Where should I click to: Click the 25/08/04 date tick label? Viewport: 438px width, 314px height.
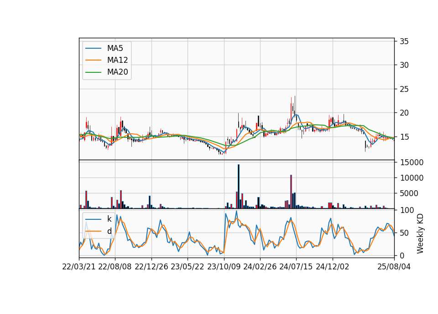point(394,267)
